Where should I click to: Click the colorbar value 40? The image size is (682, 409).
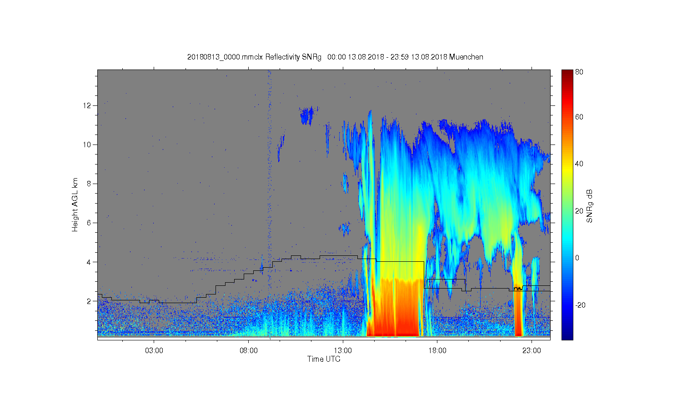tap(579, 164)
